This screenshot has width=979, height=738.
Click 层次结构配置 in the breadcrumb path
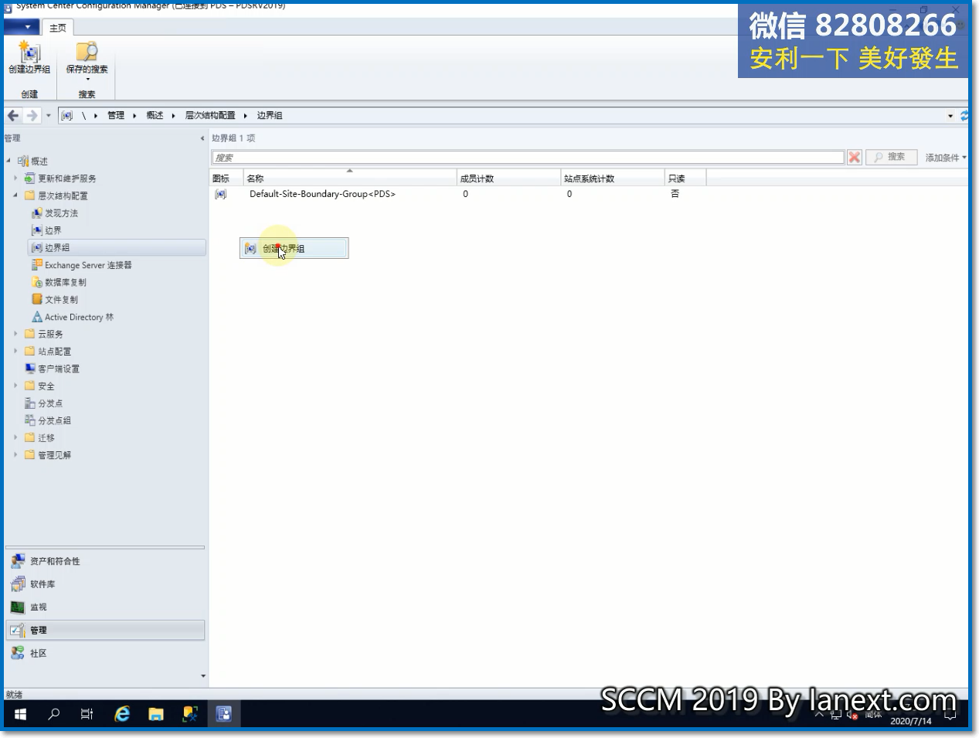tap(209, 115)
